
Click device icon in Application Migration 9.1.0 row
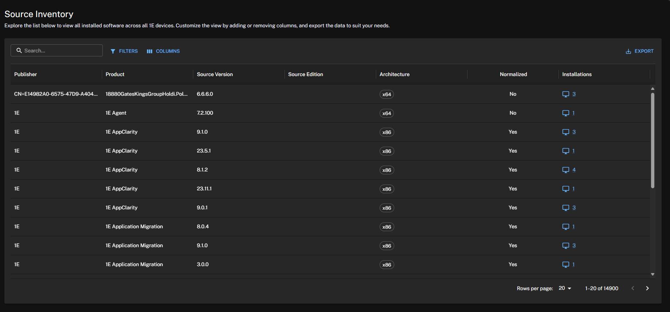coord(565,246)
